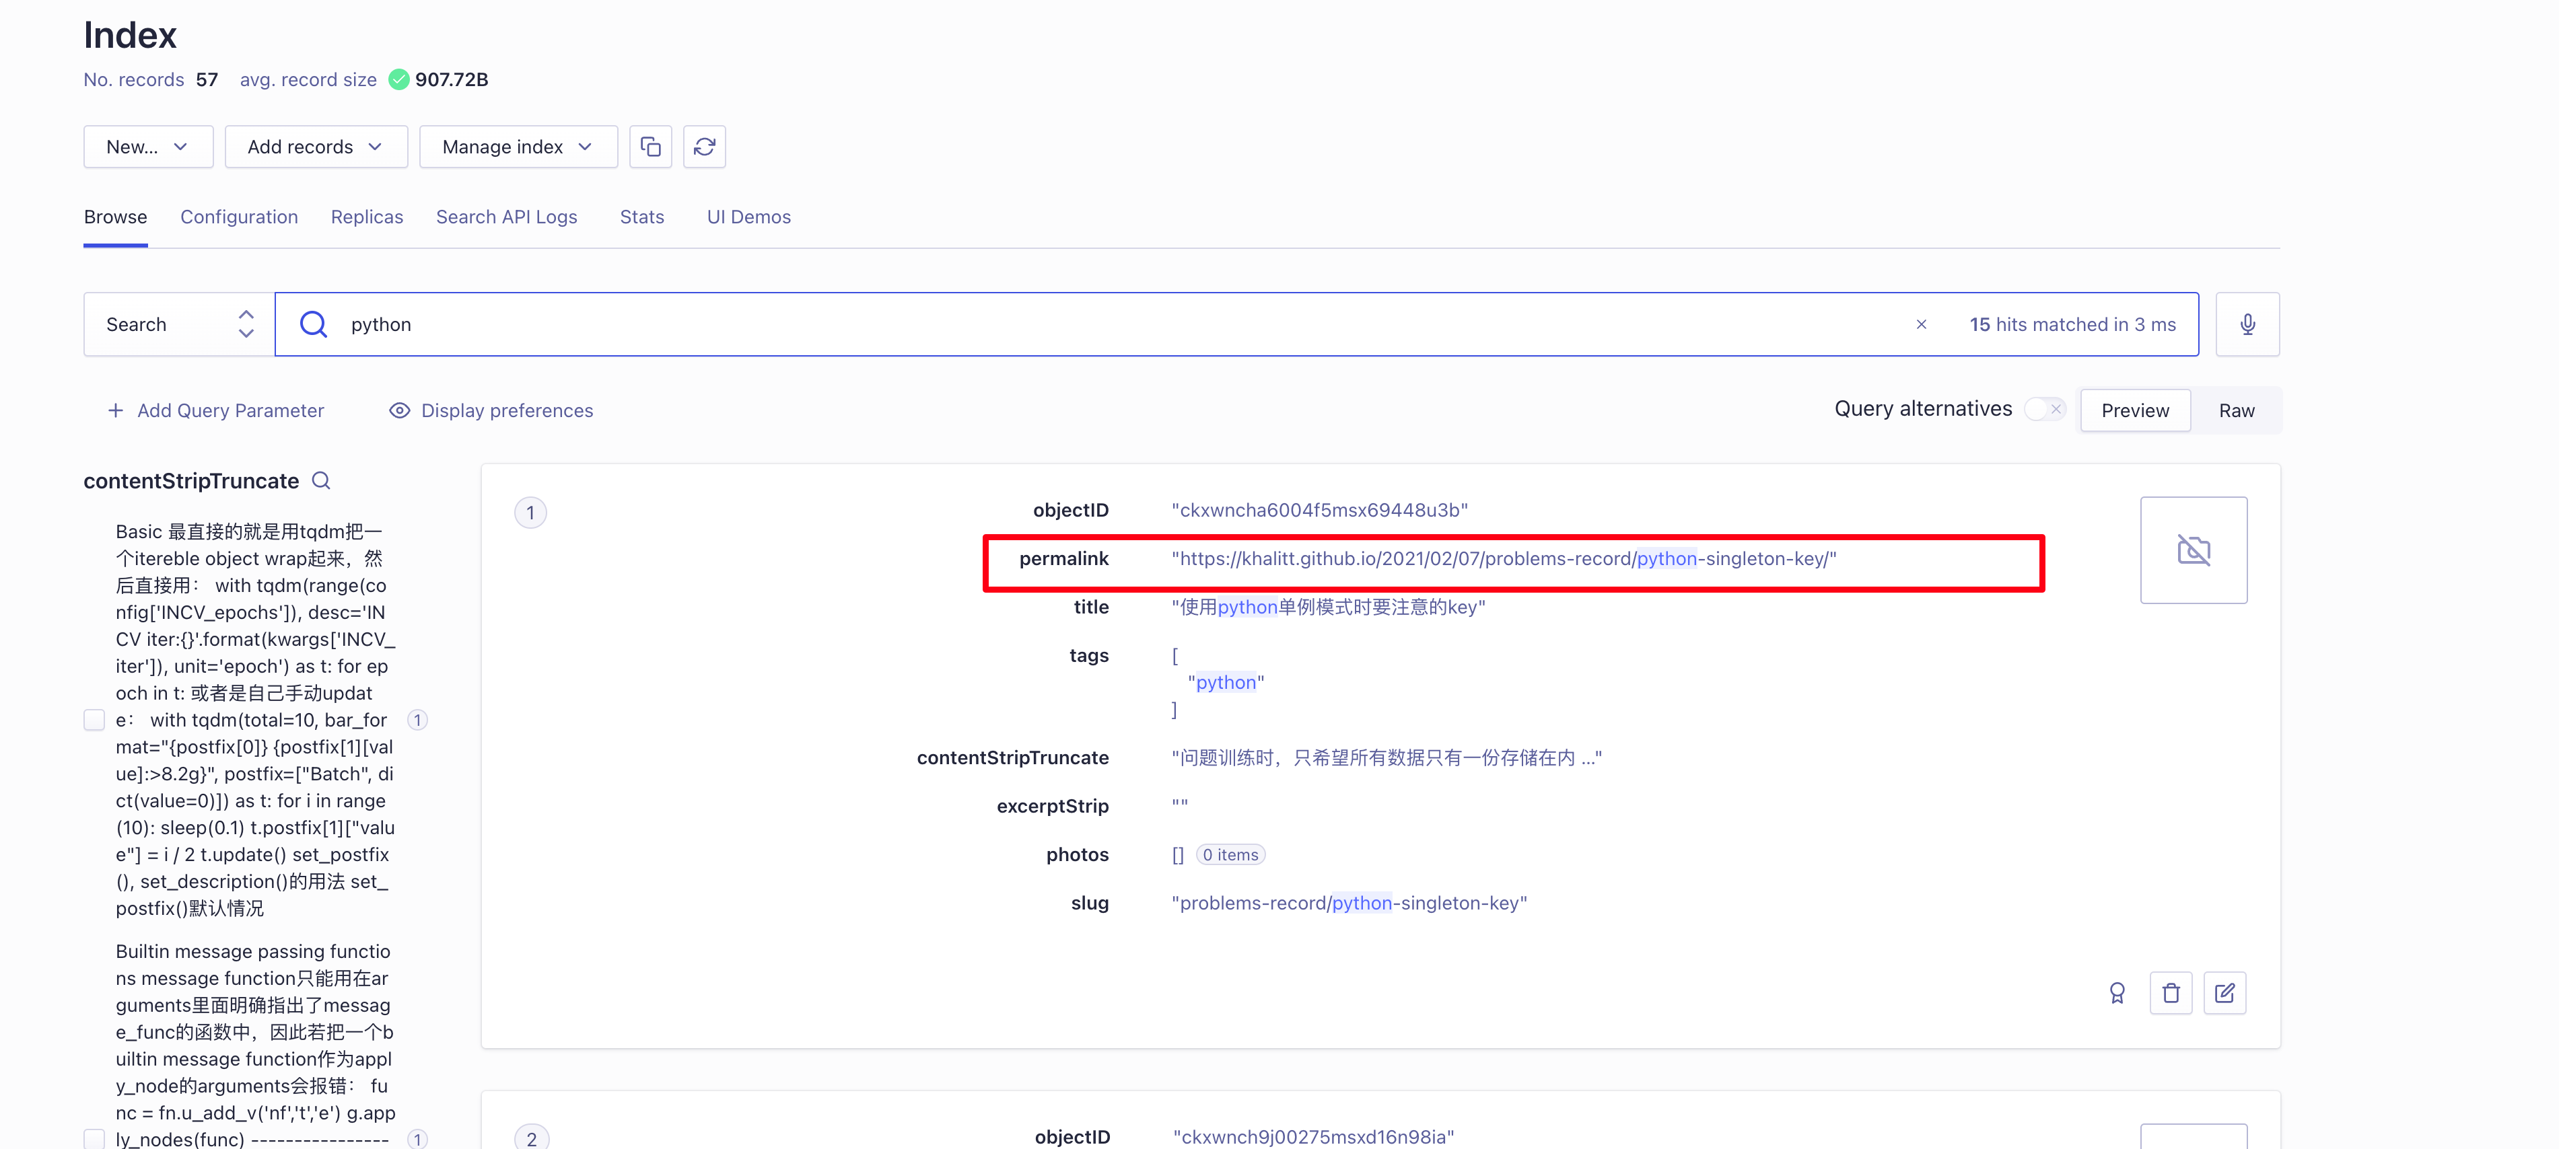This screenshot has height=1149, width=2559.
Task: Switch record display to Raw mode
Action: pyautogui.click(x=2235, y=409)
